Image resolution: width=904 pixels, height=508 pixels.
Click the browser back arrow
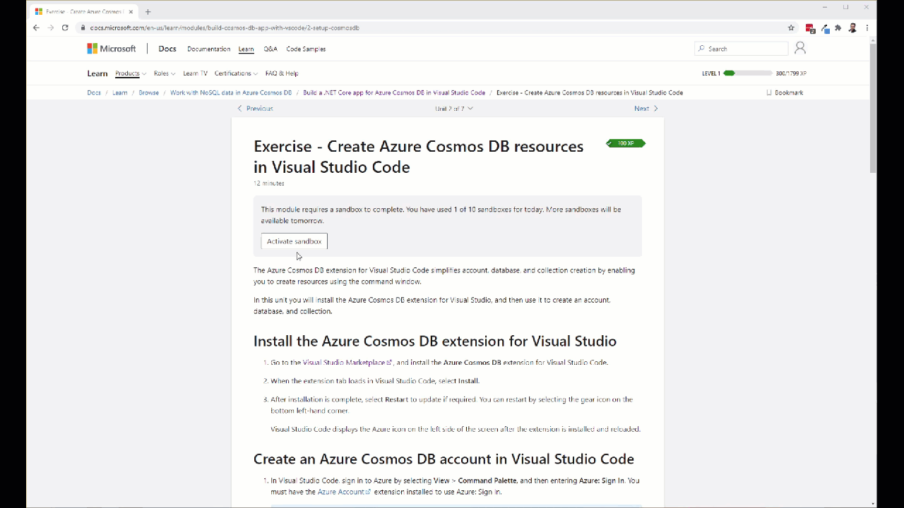pyautogui.click(x=36, y=28)
